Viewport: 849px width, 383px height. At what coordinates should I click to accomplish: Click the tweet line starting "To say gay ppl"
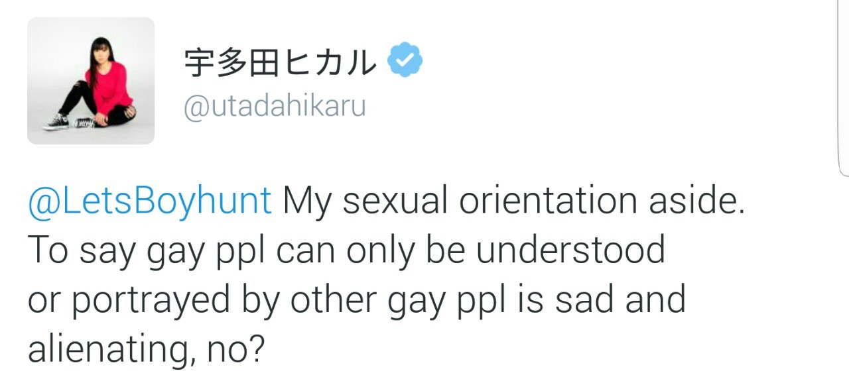(x=346, y=250)
